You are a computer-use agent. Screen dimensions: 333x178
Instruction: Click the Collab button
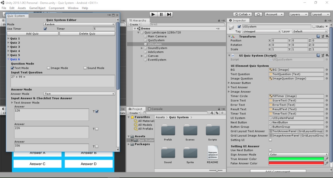pos(243,14)
